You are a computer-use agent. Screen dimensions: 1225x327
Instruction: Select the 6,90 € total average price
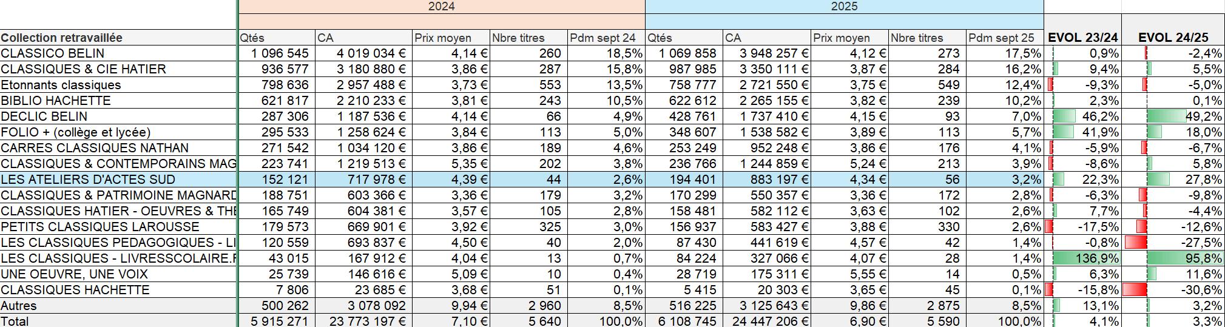coord(849,321)
